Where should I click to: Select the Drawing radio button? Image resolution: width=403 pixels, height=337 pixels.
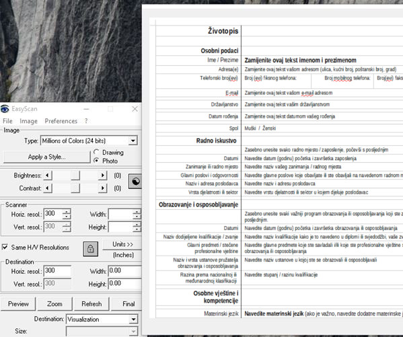96,152
